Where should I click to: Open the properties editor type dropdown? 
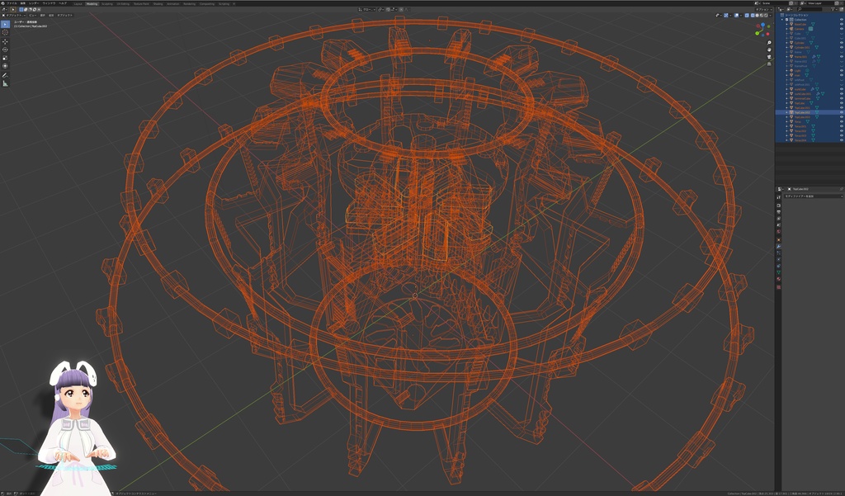coord(779,189)
